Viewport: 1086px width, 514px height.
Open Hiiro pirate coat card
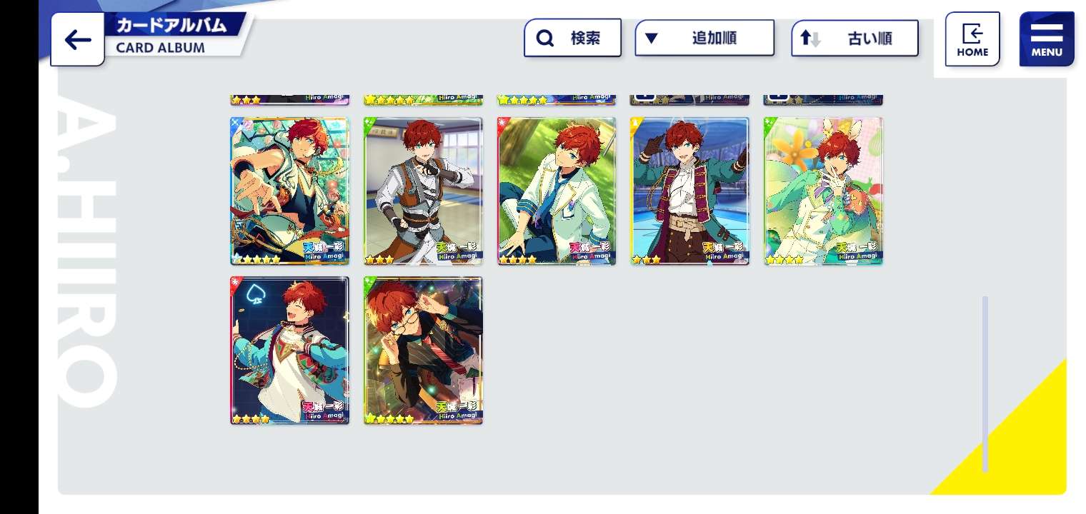[689, 191]
